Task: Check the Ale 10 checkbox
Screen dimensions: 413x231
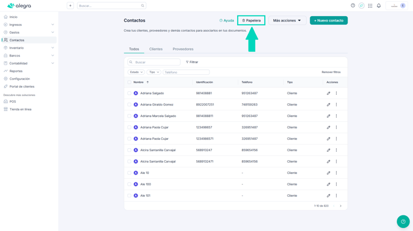Action: pyautogui.click(x=129, y=173)
